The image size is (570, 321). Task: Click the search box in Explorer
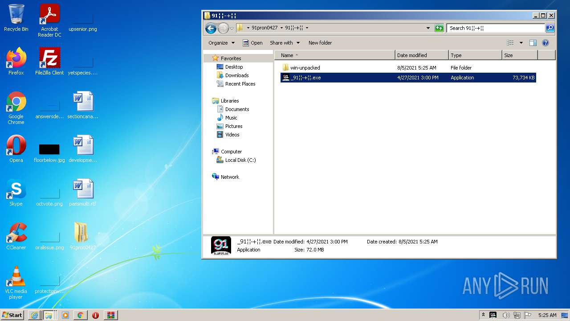click(496, 28)
